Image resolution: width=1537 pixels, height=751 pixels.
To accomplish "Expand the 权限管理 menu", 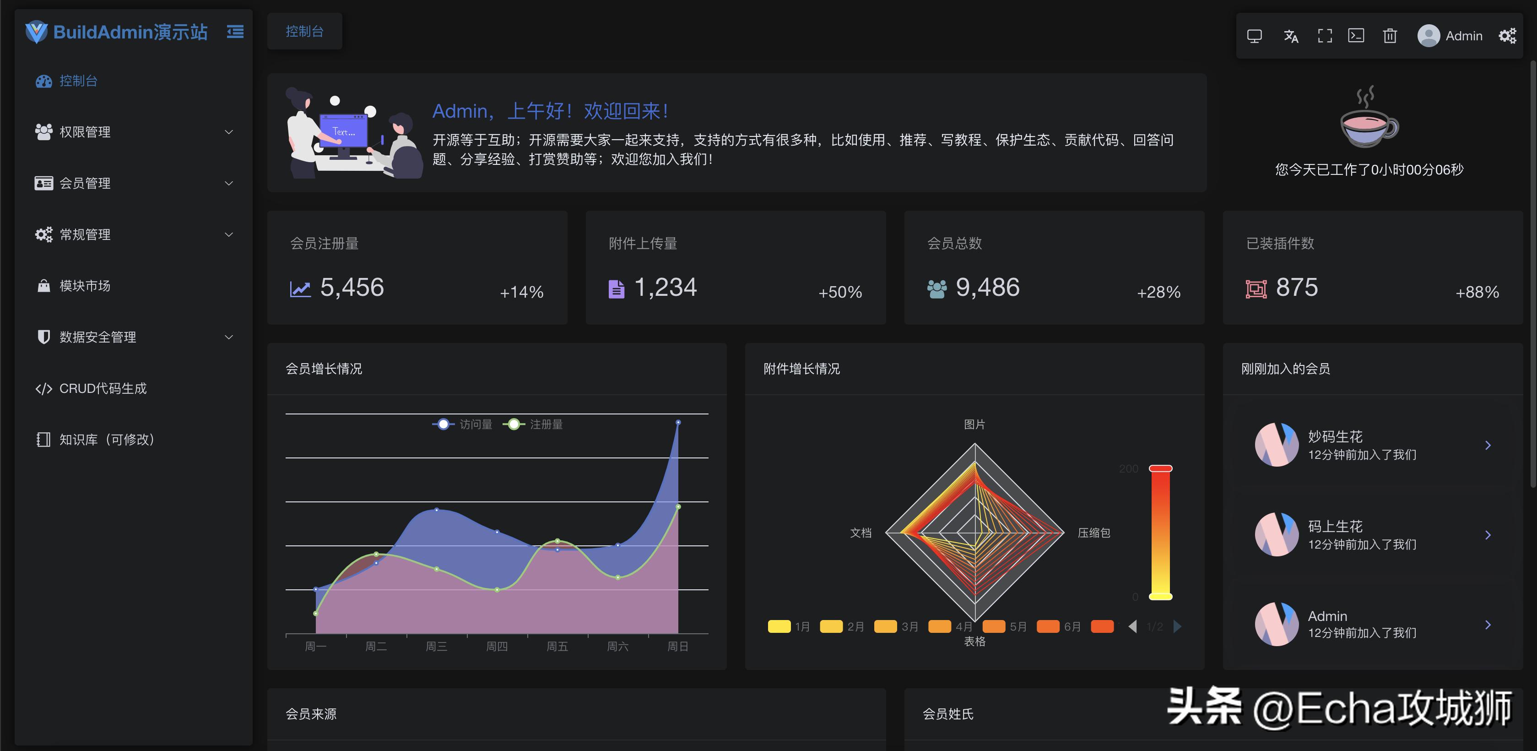I will (x=84, y=132).
